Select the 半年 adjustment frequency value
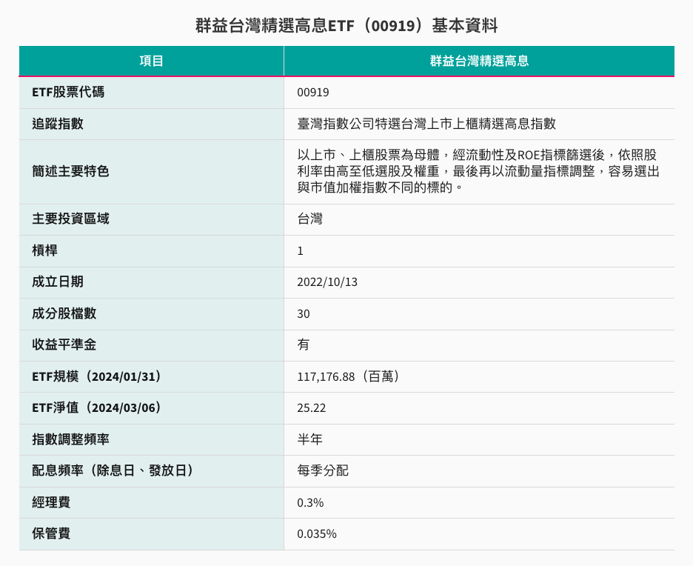Screen dimensions: 693x566 click(309, 440)
